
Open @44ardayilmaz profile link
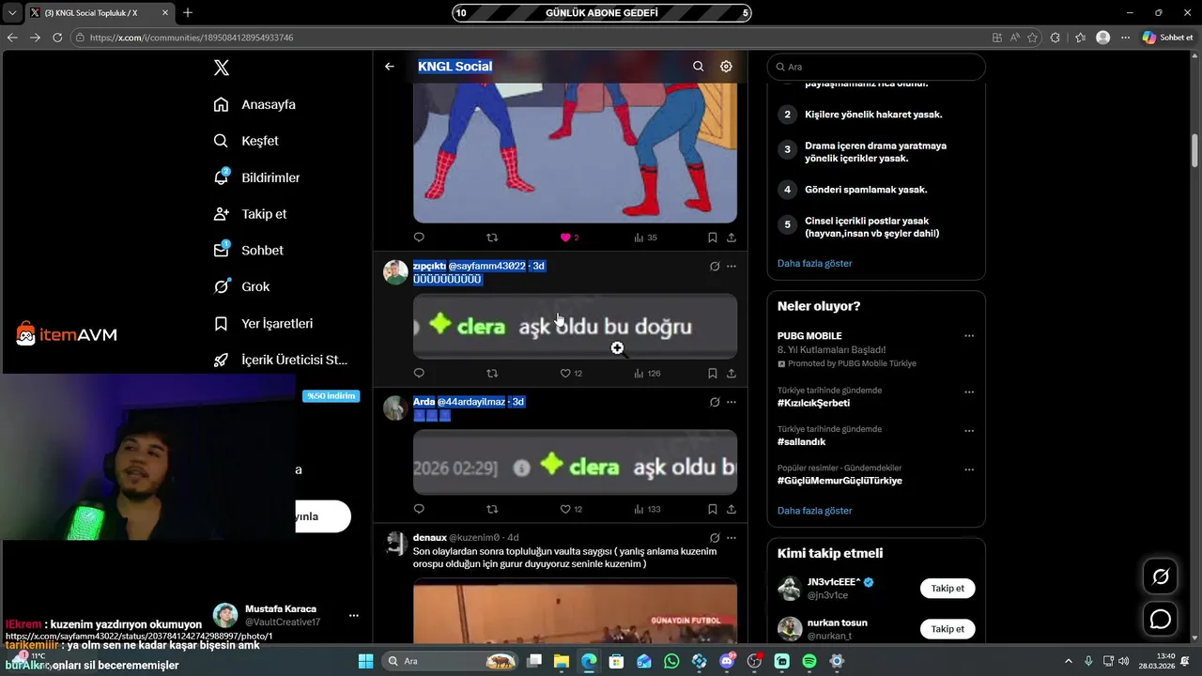(471, 402)
